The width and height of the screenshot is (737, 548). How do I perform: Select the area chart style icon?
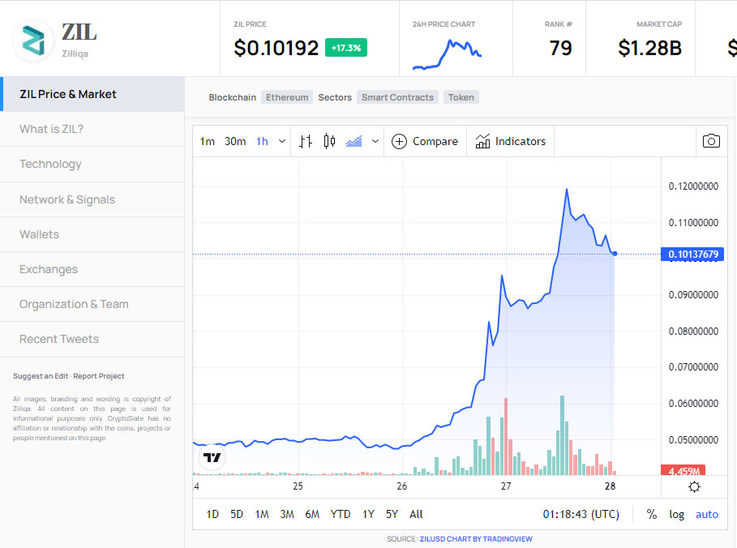(x=354, y=141)
